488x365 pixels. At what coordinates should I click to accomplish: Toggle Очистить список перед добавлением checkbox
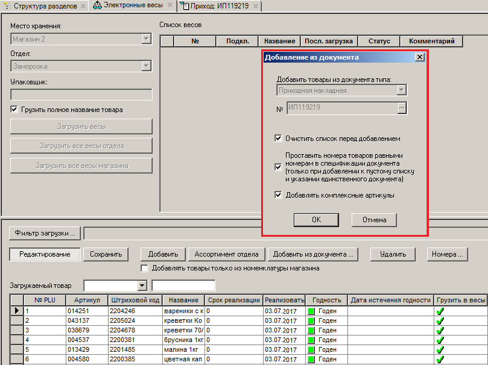click(x=278, y=139)
